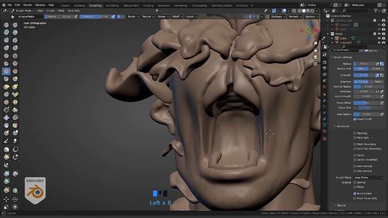Enable the Topology automasking checkbox

(355, 133)
